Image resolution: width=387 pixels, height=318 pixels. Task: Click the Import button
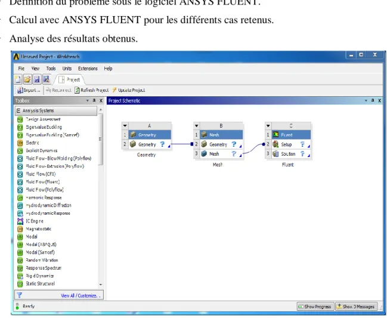29,90
